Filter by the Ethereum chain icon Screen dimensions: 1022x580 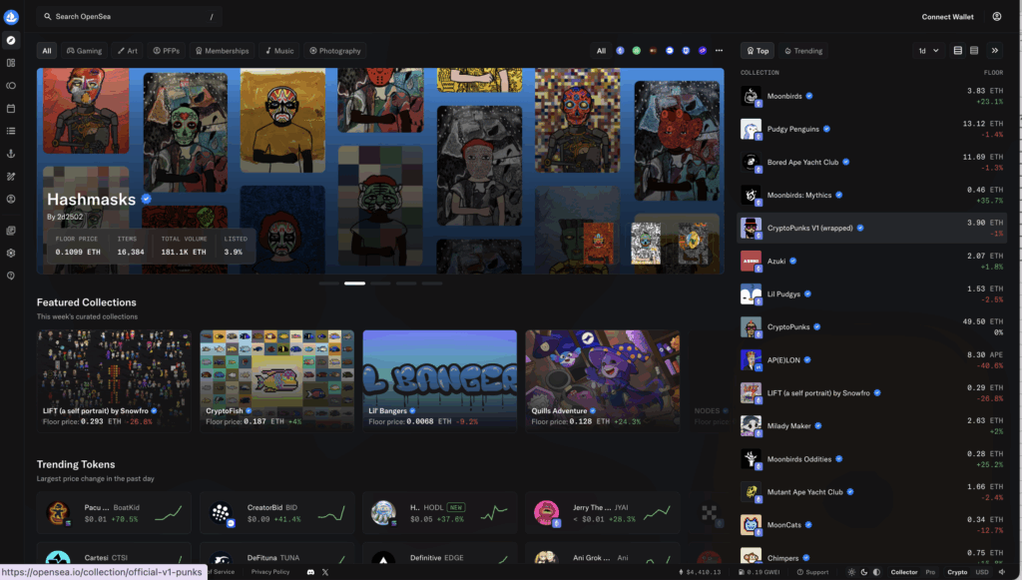pyautogui.click(x=620, y=50)
